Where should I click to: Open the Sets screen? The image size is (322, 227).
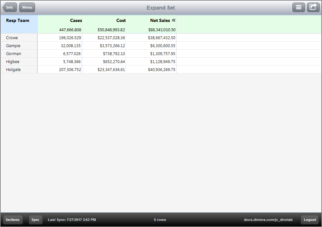click(9, 7)
